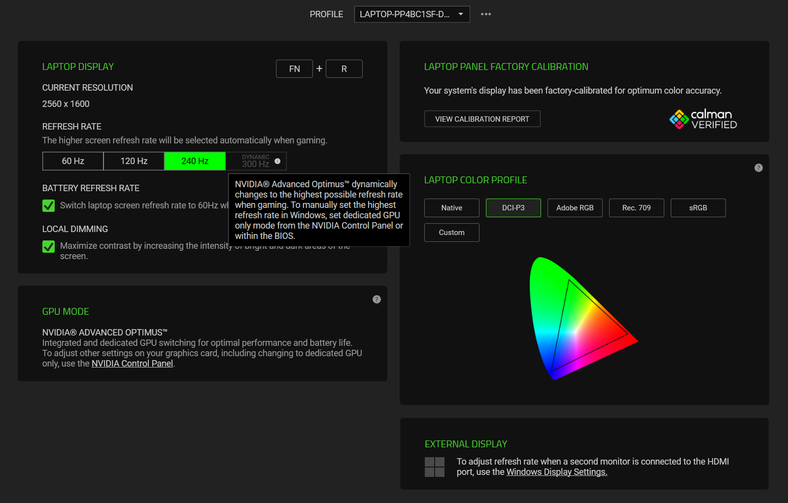Click the Dynamic 300 Hz info icon
The image size is (788, 503).
[277, 161]
